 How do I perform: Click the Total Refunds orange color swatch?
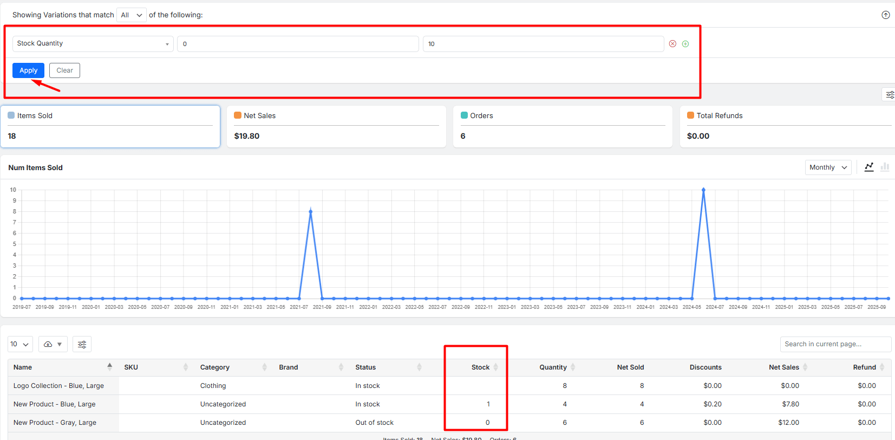[x=690, y=115]
